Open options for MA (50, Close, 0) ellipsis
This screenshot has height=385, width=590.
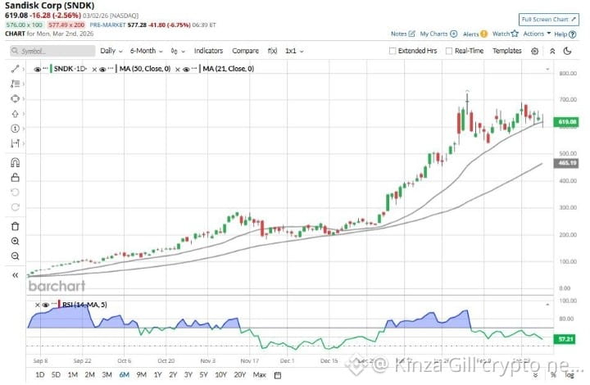(111, 69)
